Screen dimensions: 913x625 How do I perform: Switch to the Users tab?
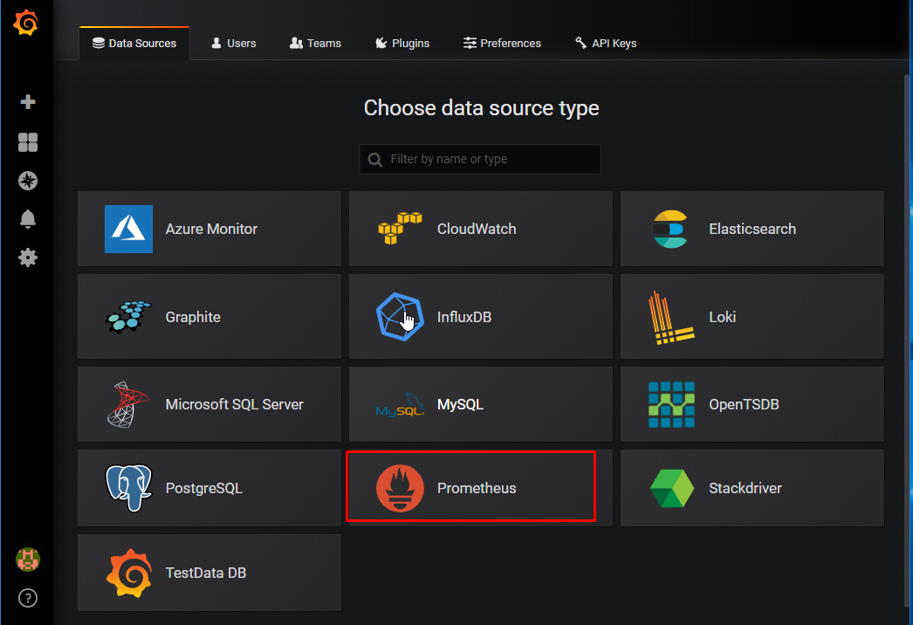(234, 43)
